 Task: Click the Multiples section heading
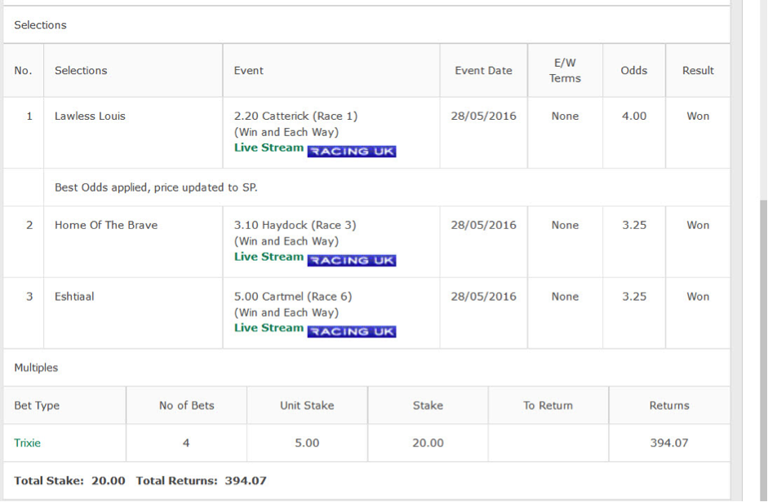coord(36,368)
